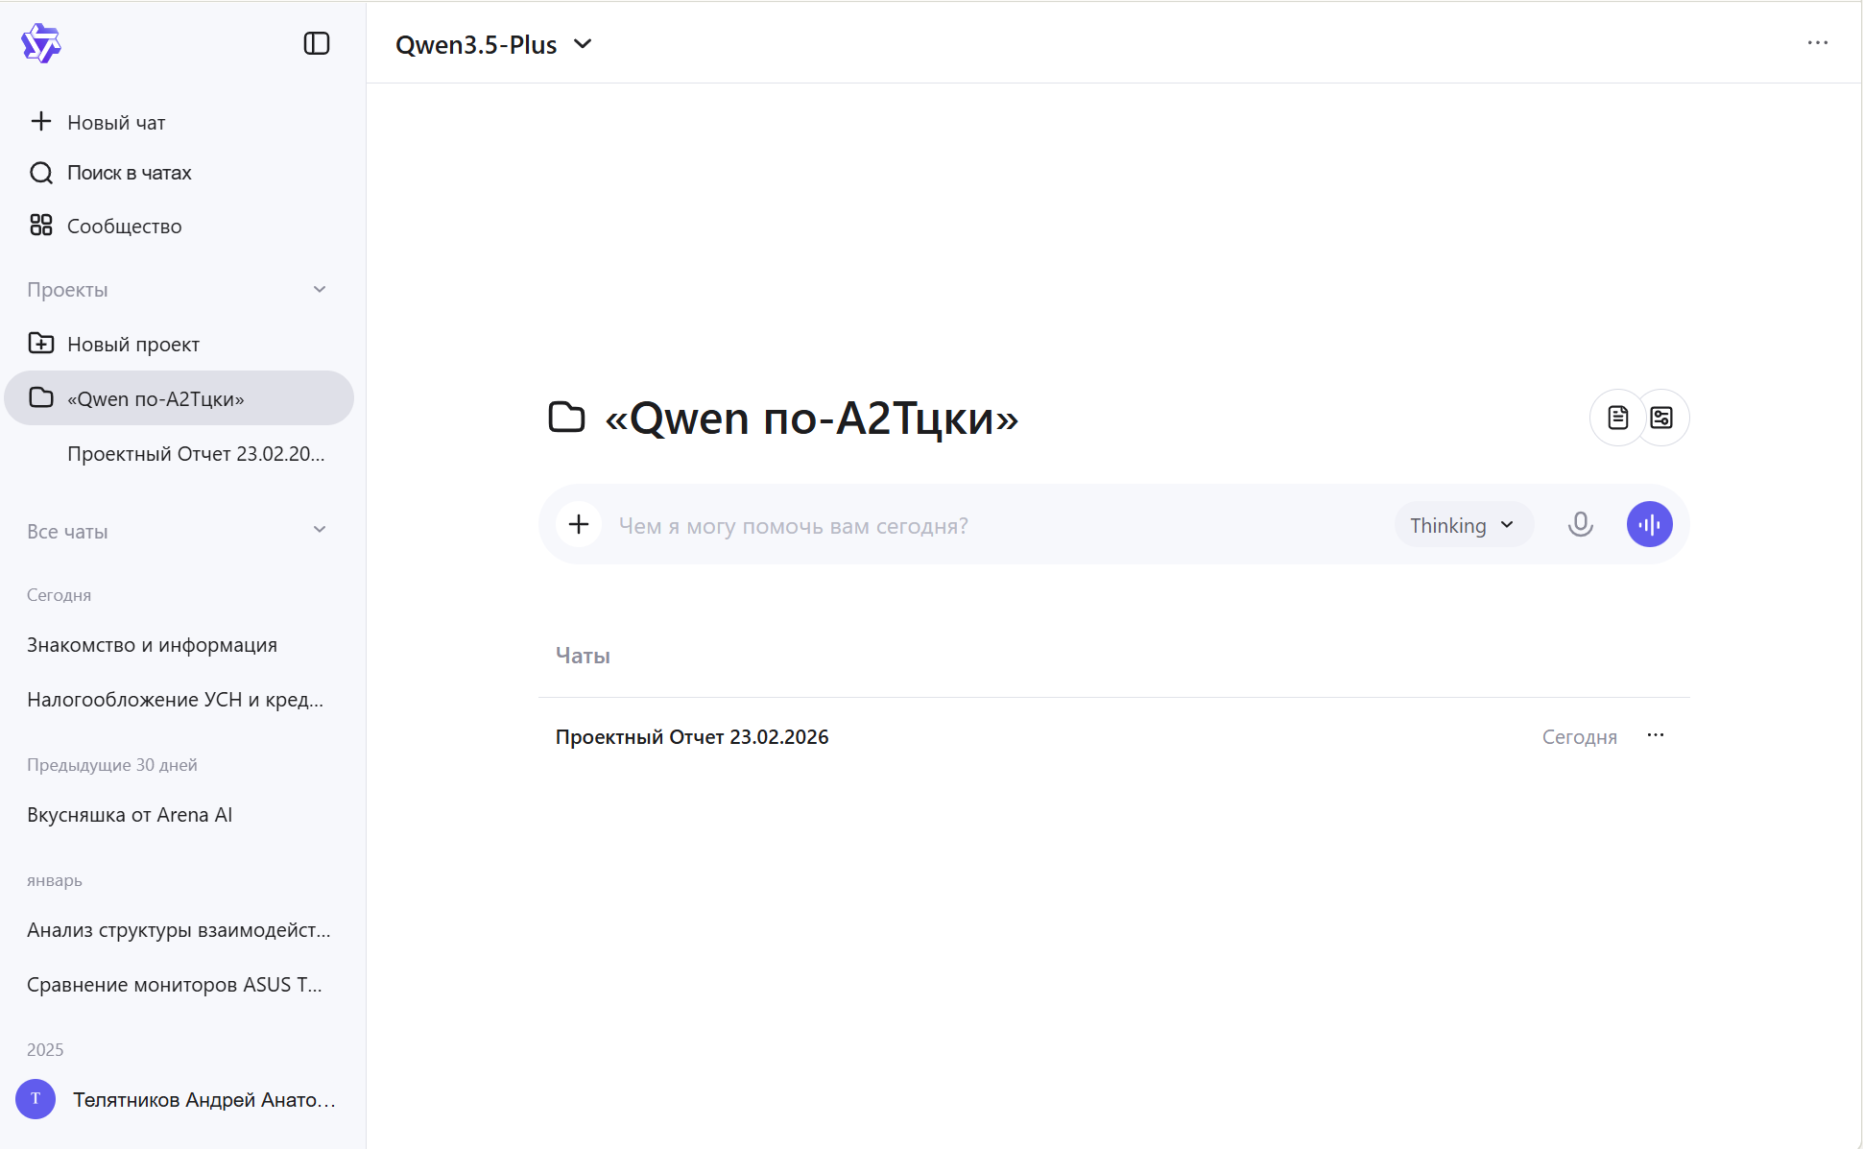Open the Thinking mode dropdown
The height and width of the screenshot is (1149, 1863).
point(1462,525)
